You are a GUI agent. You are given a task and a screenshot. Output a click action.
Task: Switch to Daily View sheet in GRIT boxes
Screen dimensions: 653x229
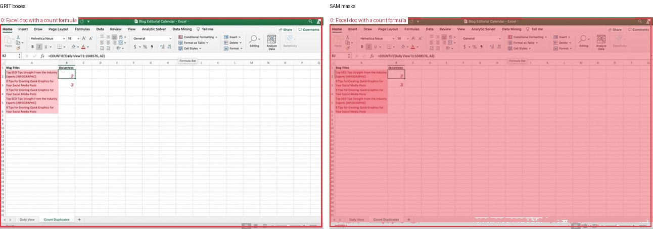click(x=27, y=220)
